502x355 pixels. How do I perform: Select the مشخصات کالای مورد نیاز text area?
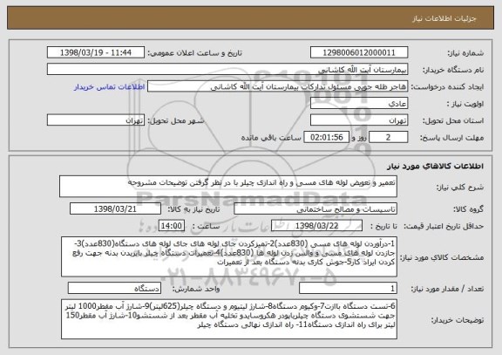coord(229,256)
